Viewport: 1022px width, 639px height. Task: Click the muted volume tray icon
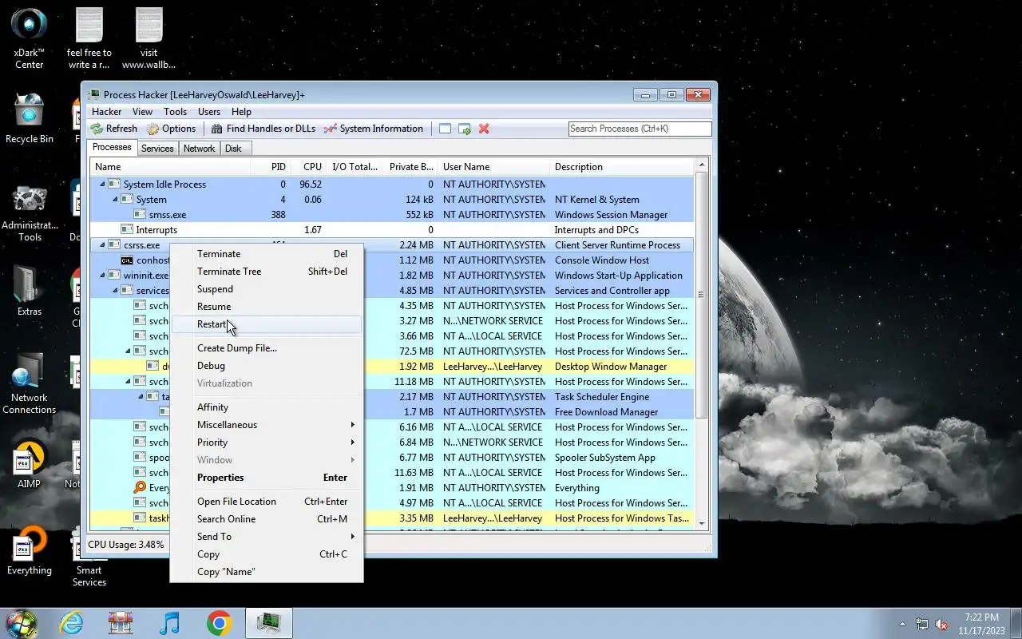(941, 624)
